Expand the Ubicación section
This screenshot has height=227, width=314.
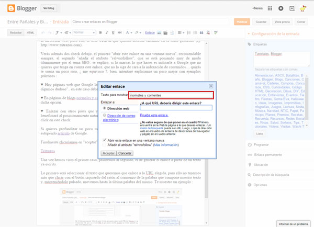tap(258, 165)
